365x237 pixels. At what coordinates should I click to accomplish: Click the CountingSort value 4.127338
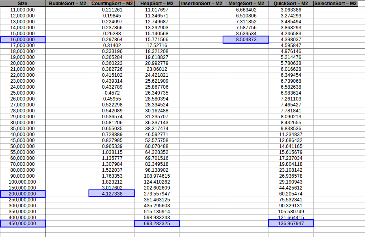coord(112,194)
